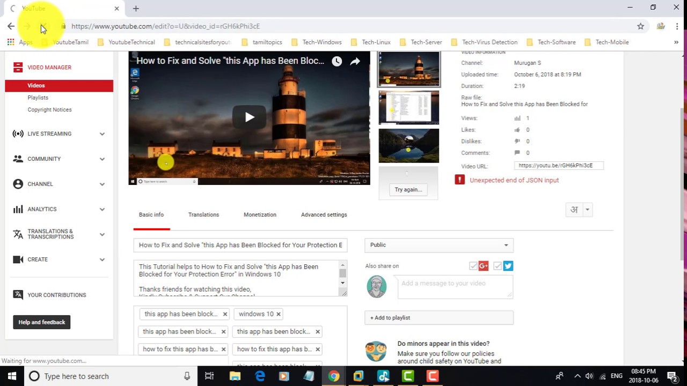Click the Create camera icon
Screen dimensions: 687x386
[x=18, y=259]
